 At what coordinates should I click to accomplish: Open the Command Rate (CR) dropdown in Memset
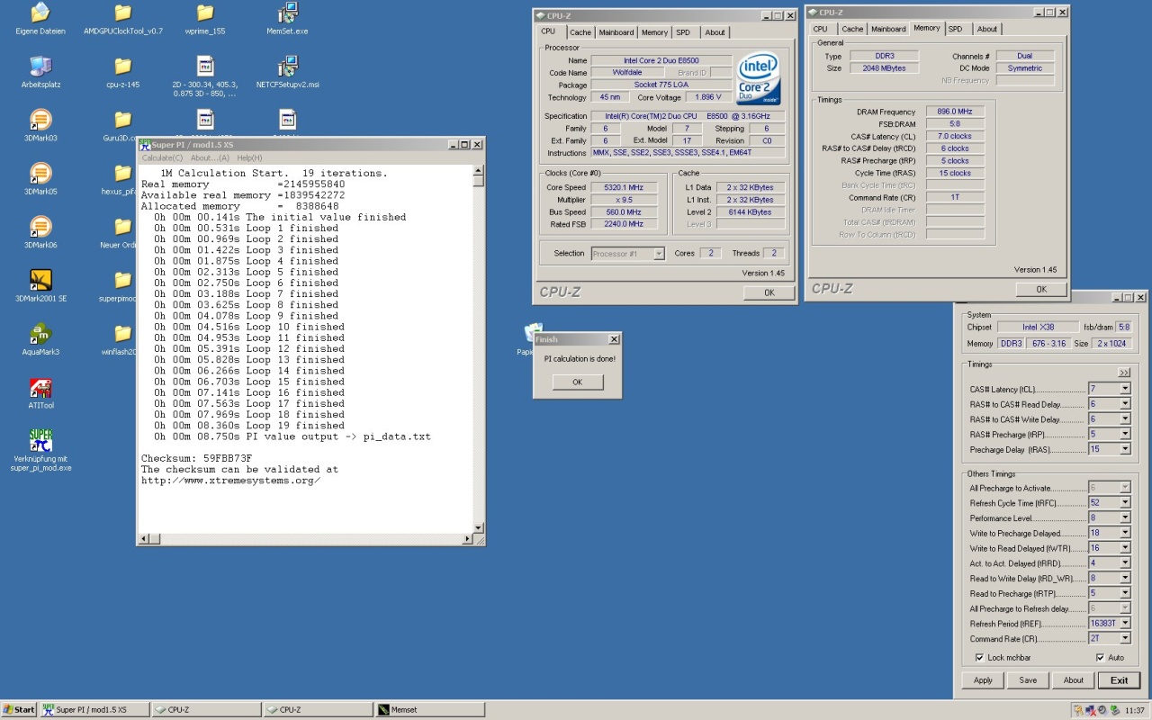pyautogui.click(x=1124, y=638)
